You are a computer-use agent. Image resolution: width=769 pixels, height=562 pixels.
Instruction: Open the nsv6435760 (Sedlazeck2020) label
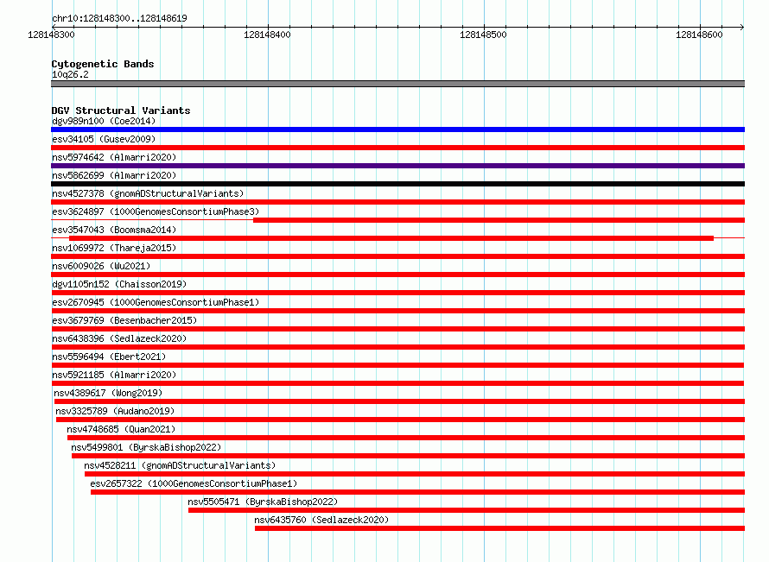point(321,520)
